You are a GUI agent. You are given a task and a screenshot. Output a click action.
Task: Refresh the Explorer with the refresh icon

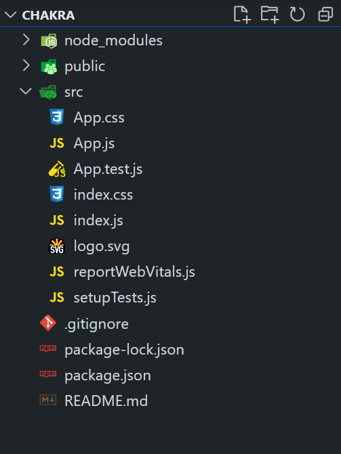click(x=297, y=14)
